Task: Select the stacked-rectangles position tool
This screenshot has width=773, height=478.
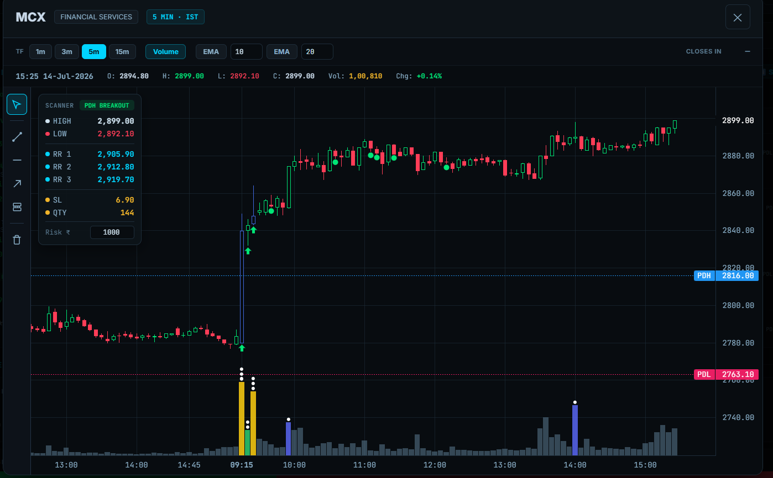Action: point(17,207)
